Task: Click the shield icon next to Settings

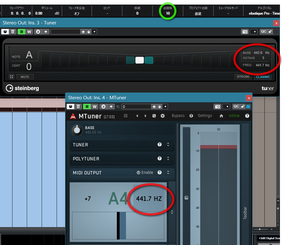Action: (191, 116)
